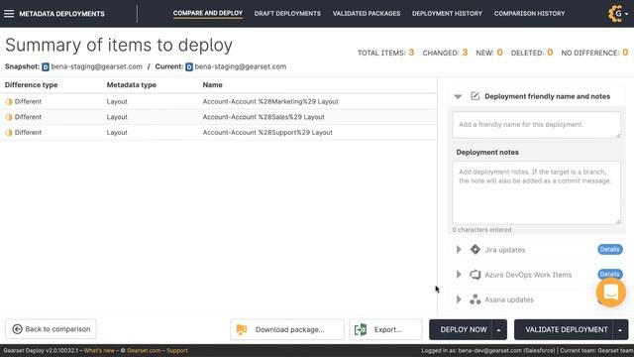Viewport: 634px width, 357px height.
Task: Click Back to comparison button
Action: click(x=51, y=329)
